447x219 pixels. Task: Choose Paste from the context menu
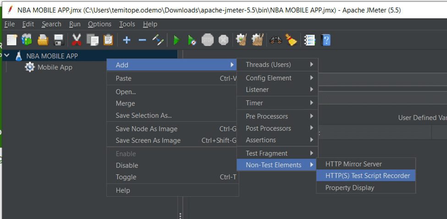[171, 78]
